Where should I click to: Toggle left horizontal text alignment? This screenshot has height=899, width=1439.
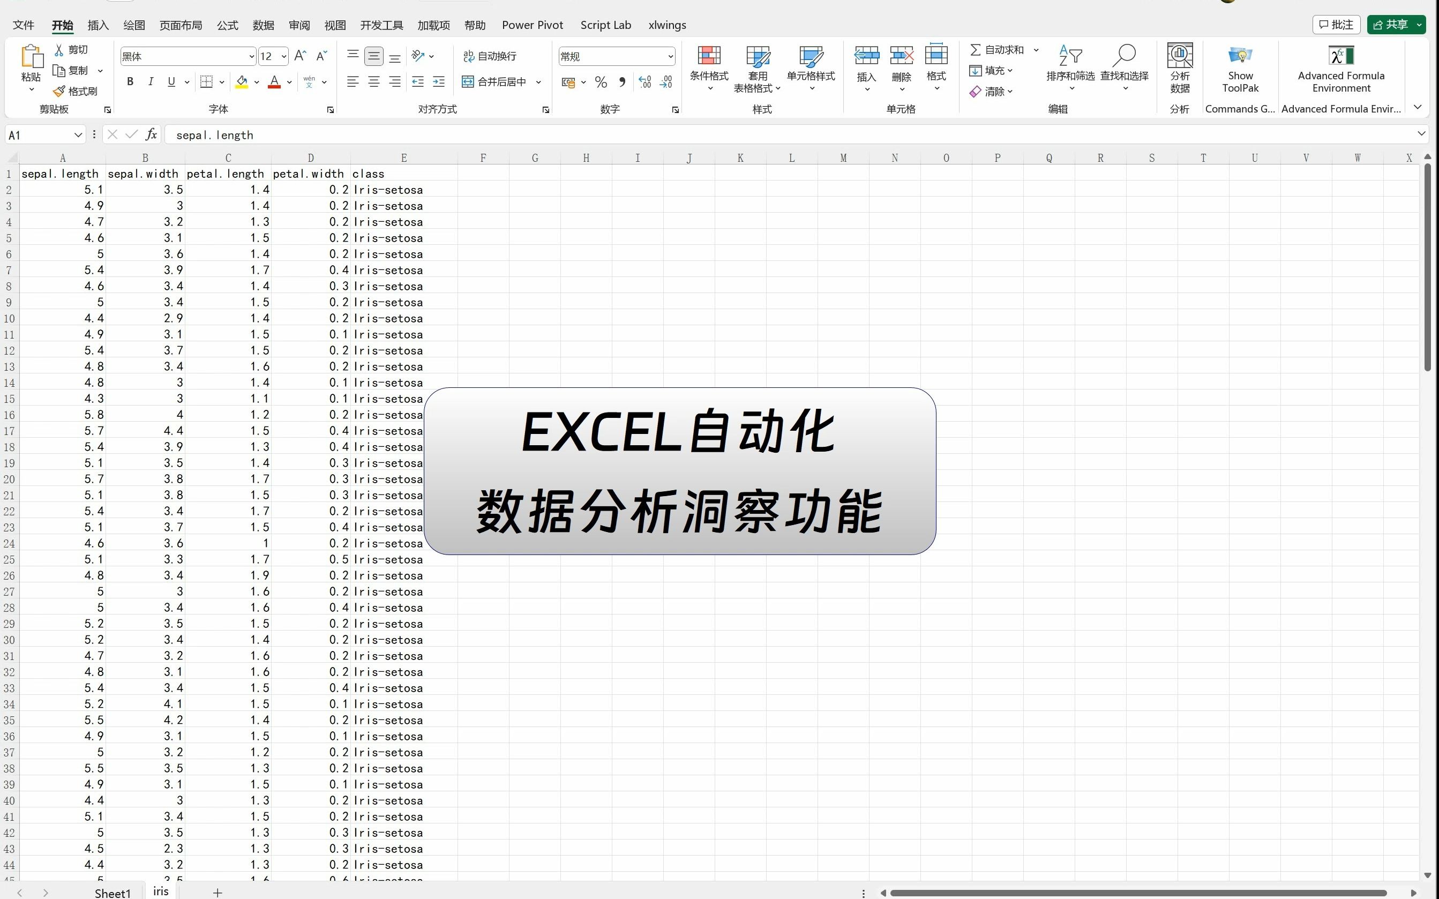(x=353, y=81)
